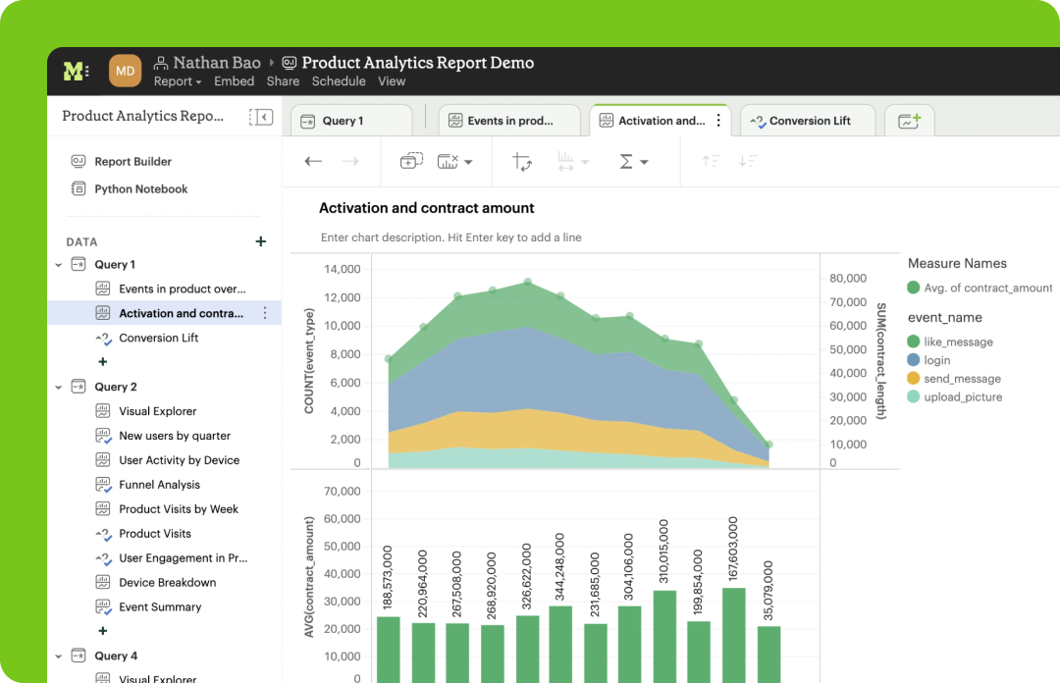Click the login legend color swatch
This screenshot has width=1060, height=683.
914,360
